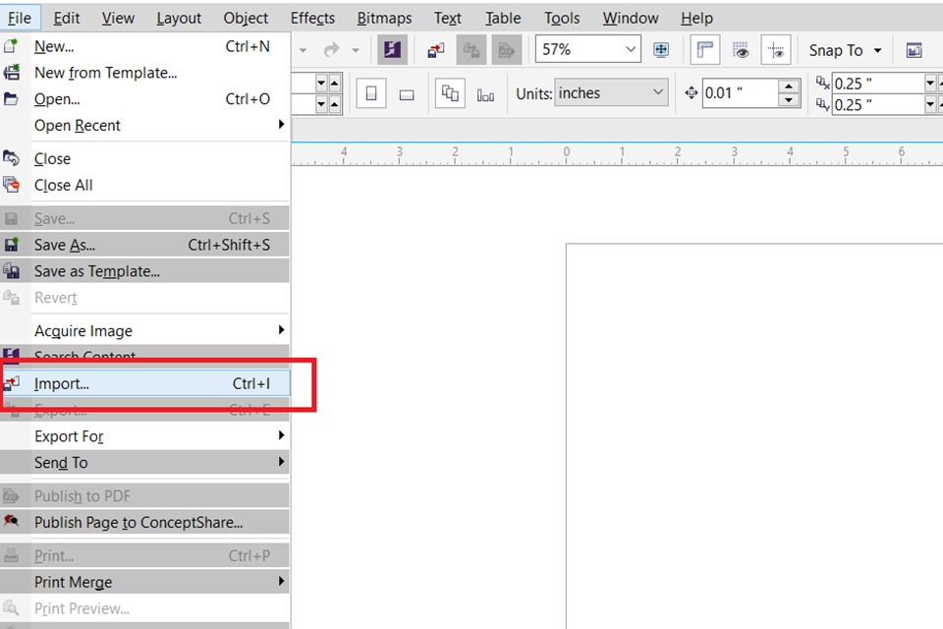Click the Publish to PDF toolbar icon

507,50
